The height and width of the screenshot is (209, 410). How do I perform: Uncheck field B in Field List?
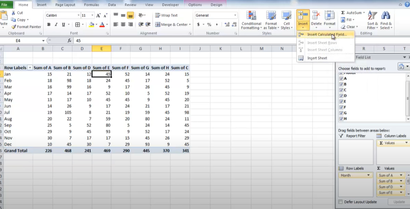(341, 84)
